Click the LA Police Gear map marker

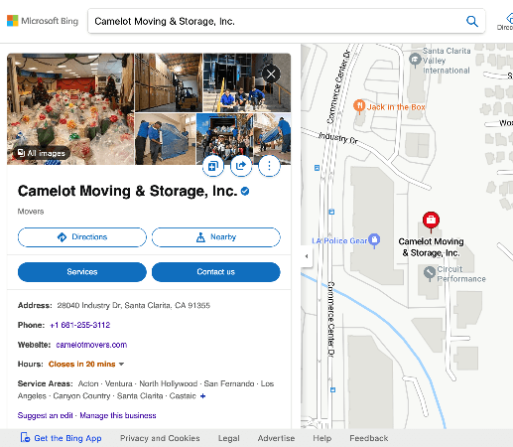[x=374, y=240]
